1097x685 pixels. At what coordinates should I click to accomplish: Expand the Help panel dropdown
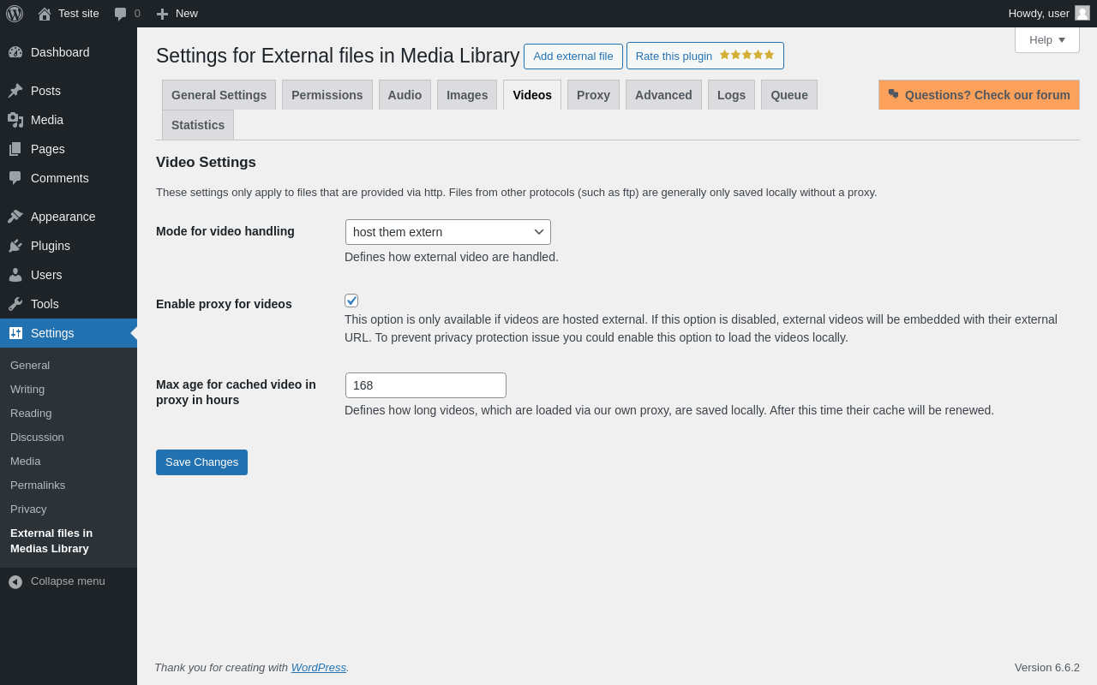click(1046, 39)
